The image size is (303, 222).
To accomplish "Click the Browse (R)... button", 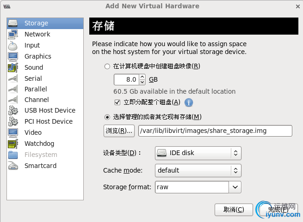I will (119, 131).
